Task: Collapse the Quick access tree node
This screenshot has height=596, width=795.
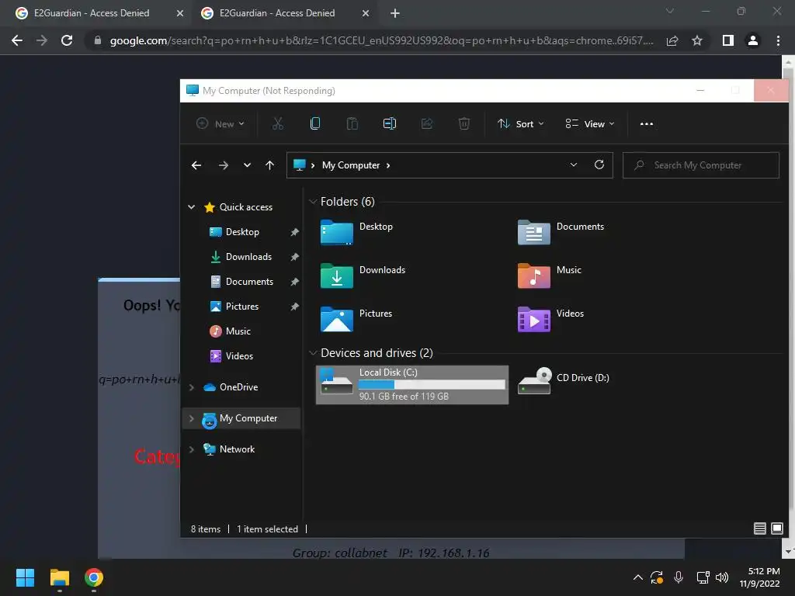Action: click(192, 206)
